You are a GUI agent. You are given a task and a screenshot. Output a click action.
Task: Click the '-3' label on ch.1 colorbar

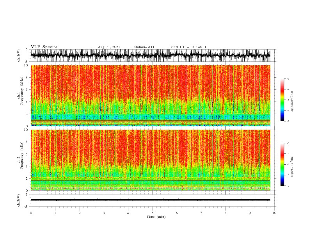[x=288, y=78]
